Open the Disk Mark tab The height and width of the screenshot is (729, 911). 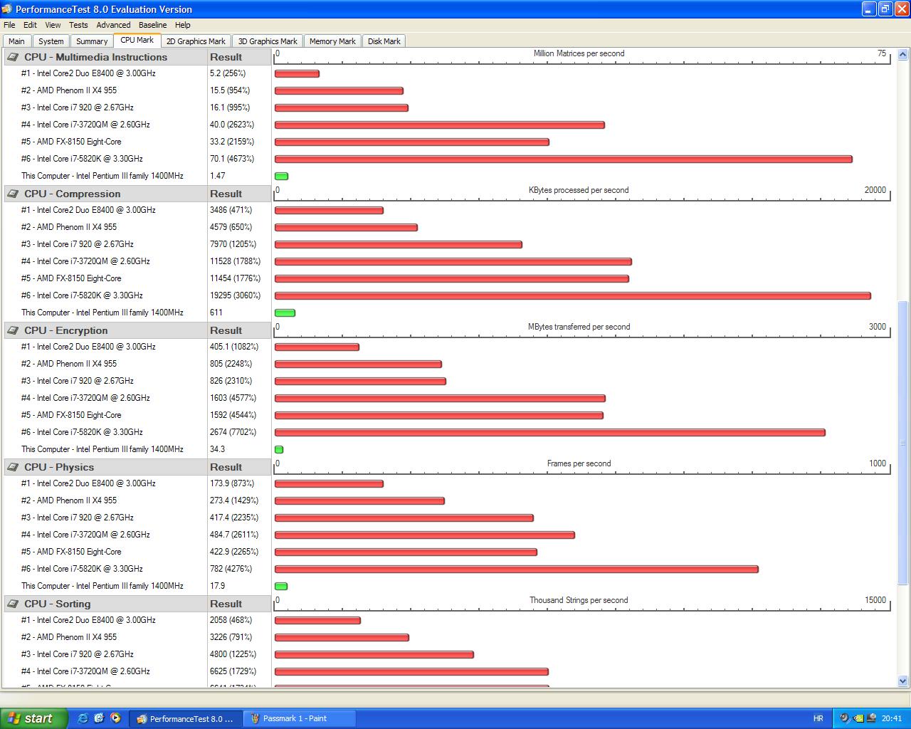384,41
